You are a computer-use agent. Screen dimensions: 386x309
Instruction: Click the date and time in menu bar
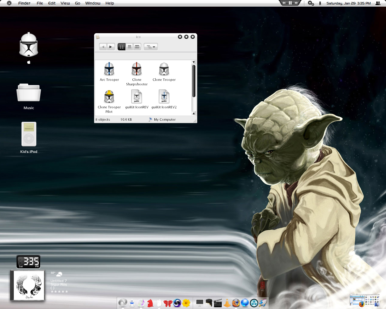click(x=349, y=3)
